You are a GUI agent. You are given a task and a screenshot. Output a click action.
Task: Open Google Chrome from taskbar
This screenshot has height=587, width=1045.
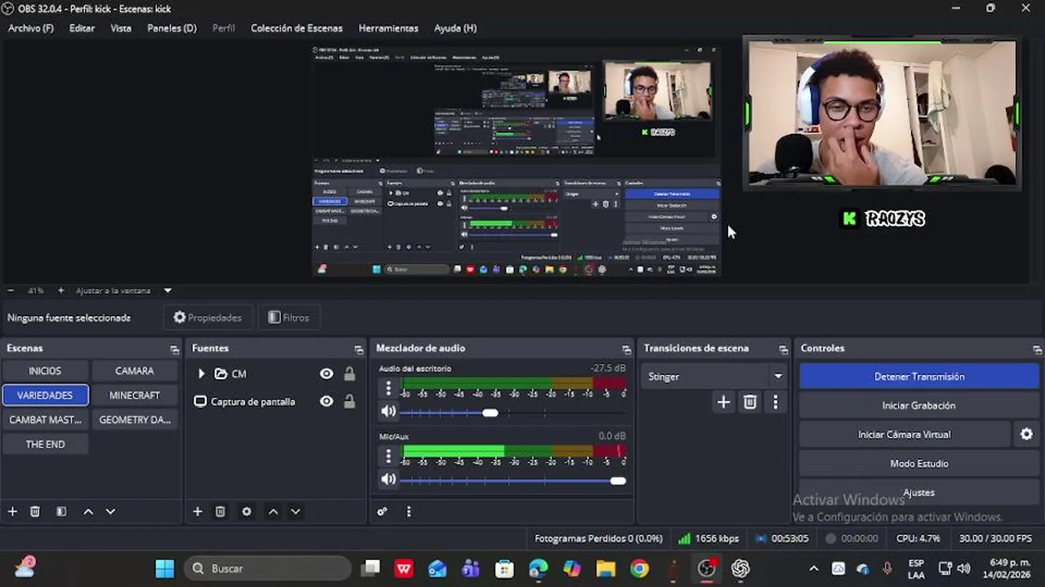(x=639, y=568)
